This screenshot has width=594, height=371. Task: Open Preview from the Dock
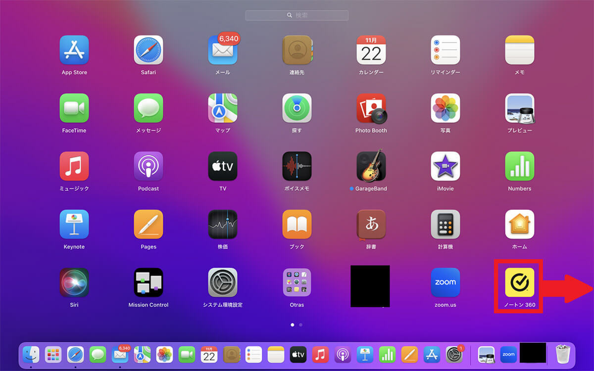486,354
